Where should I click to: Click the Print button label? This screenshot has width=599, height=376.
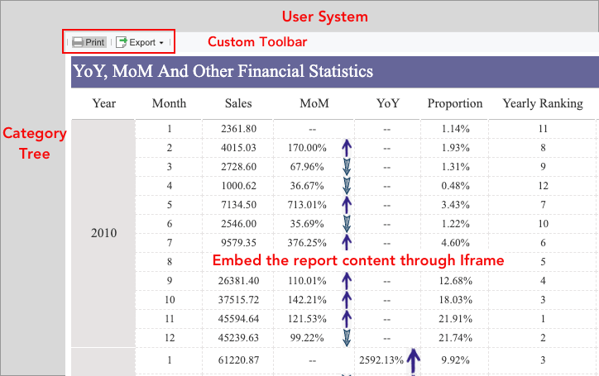[94, 42]
